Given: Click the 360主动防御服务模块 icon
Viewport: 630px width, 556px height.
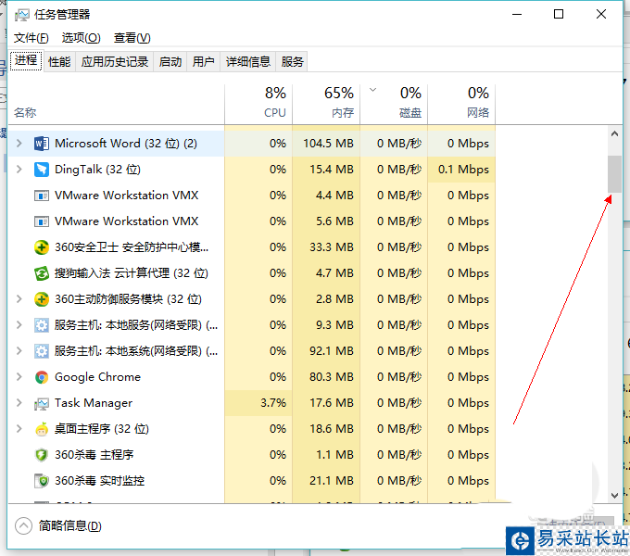Looking at the screenshot, I should click(42, 299).
